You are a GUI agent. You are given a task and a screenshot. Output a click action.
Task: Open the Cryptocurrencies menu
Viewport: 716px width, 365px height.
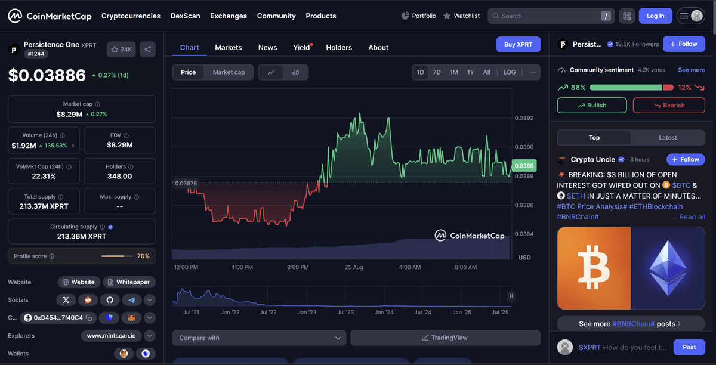coord(131,16)
